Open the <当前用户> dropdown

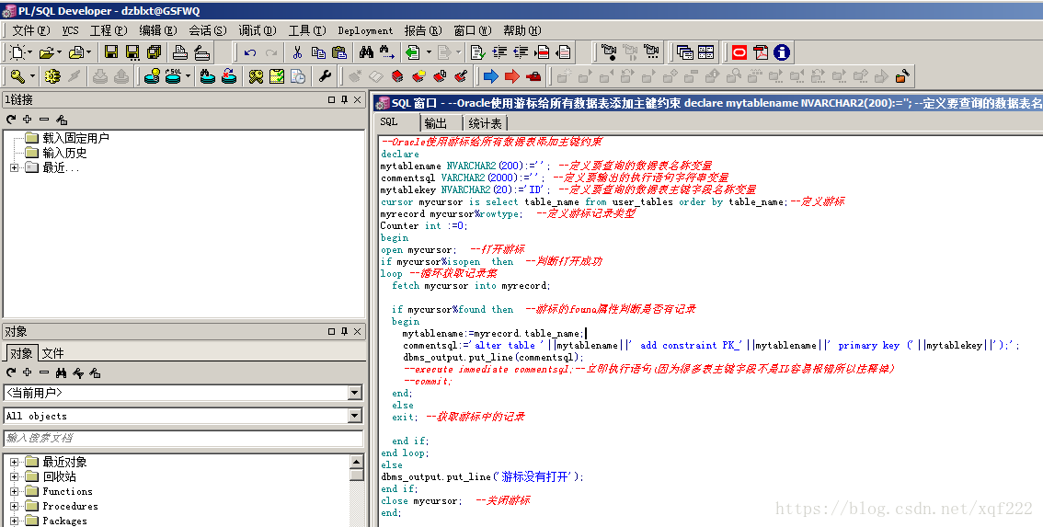point(355,393)
